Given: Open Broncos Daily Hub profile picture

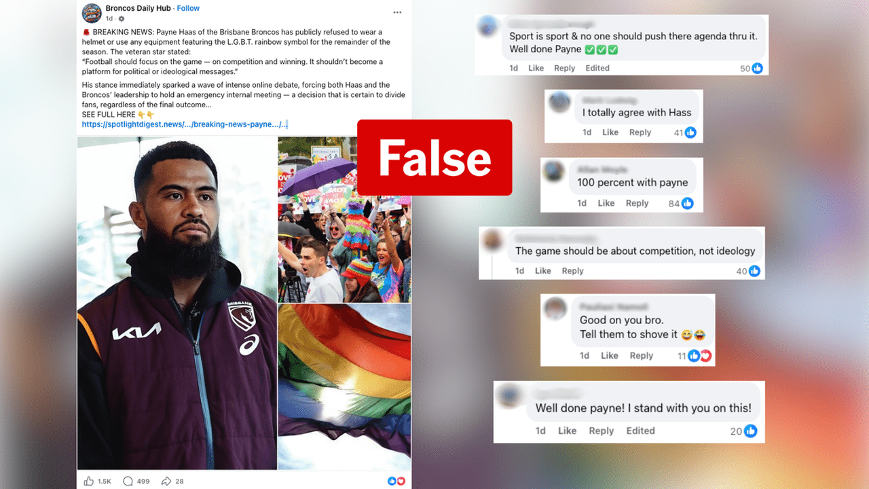Looking at the screenshot, I should 92,13.
